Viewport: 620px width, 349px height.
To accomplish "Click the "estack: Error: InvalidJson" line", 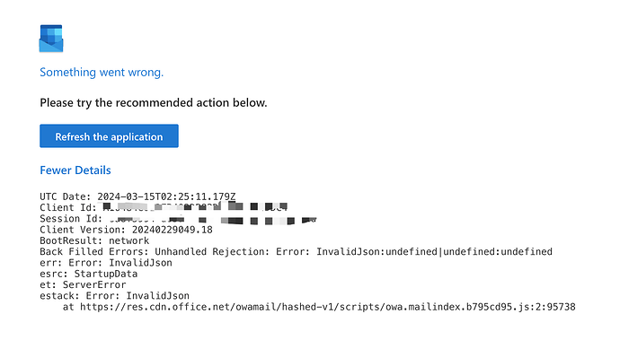I will click(x=114, y=296).
